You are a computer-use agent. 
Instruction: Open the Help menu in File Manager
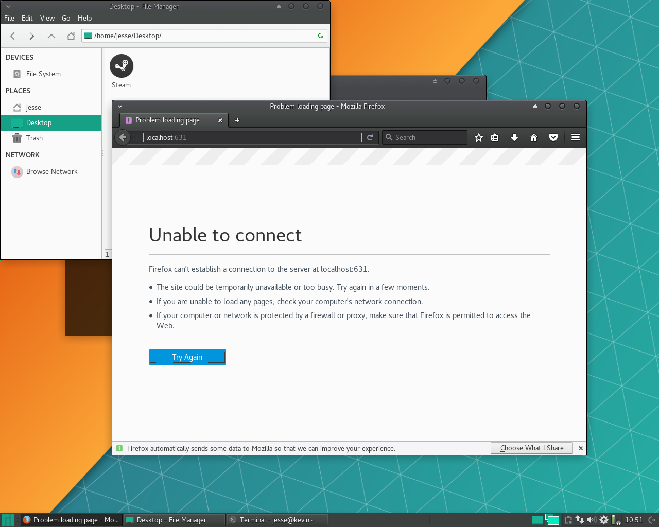point(85,18)
